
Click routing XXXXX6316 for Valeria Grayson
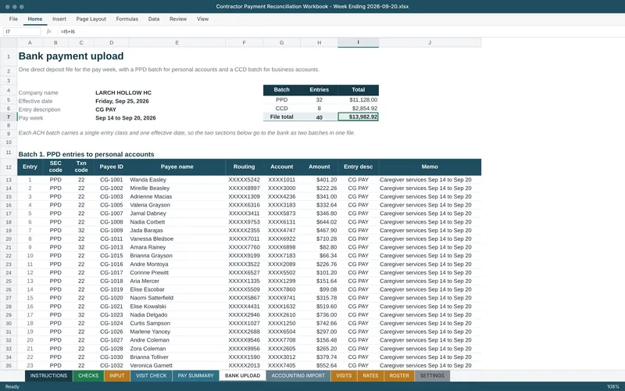tap(244, 205)
